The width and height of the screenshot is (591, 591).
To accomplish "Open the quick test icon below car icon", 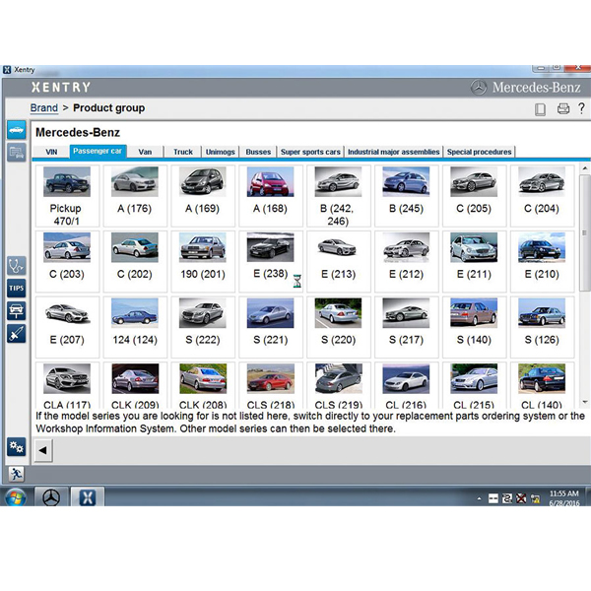I will coord(16,153).
